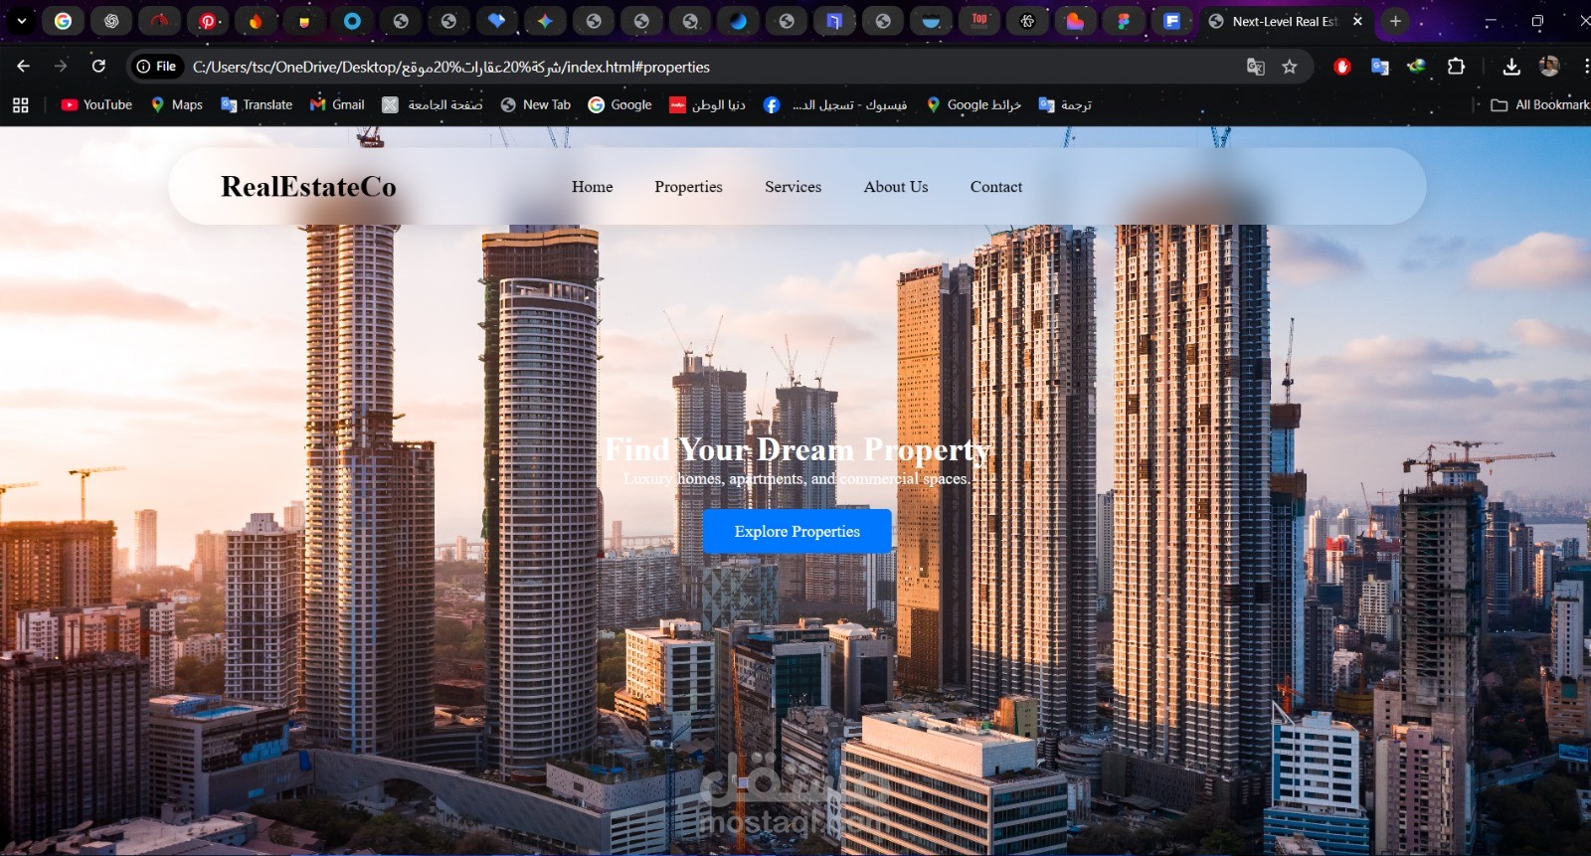Open the صفحة الجامعة bookmark
Screen dimensions: 1591x856
pos(433,104)
